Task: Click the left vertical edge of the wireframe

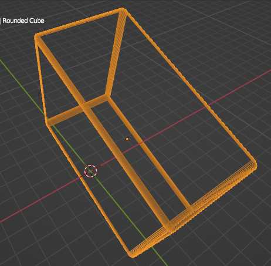Action: (x=42, y=80)
